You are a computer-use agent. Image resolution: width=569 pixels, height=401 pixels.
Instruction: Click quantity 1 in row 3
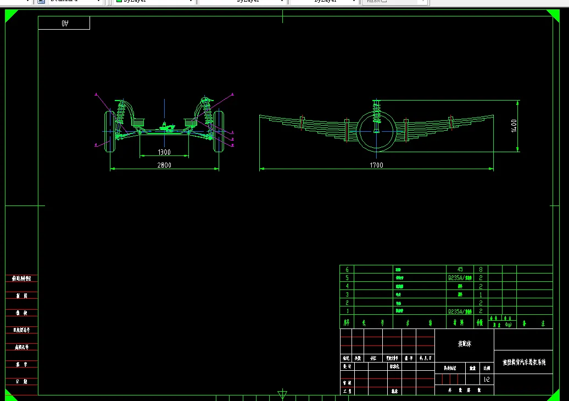pos(481,294)
